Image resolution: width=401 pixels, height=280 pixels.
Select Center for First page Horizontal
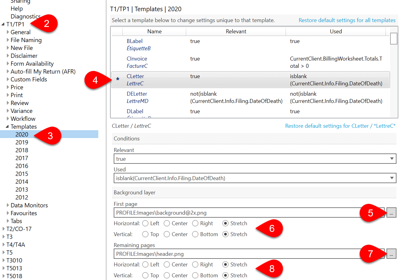point(167,223)
